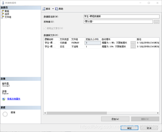Image resolution: width=162 pixels, height=132 pixels.
Task: Click the 删除(R) Remove button
Action: [x=145, y=119]
